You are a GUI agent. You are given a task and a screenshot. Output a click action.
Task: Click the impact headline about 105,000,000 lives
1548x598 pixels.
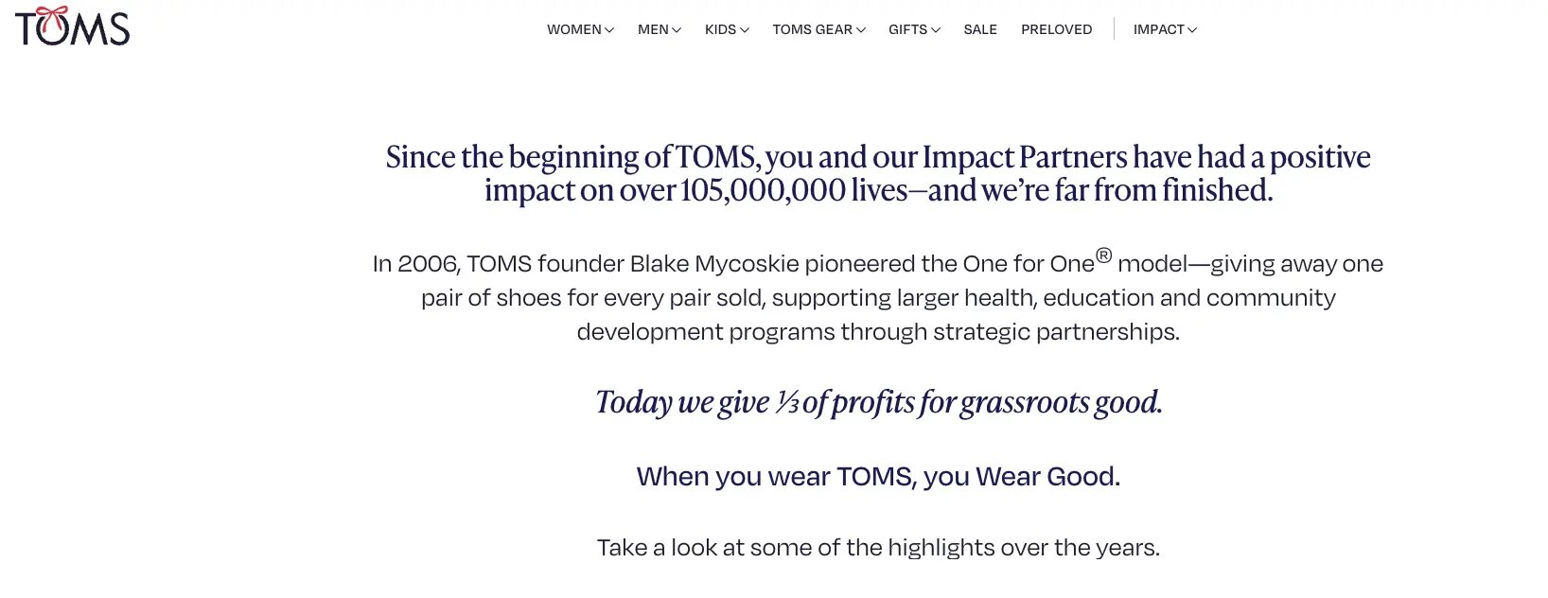point(877,173)
